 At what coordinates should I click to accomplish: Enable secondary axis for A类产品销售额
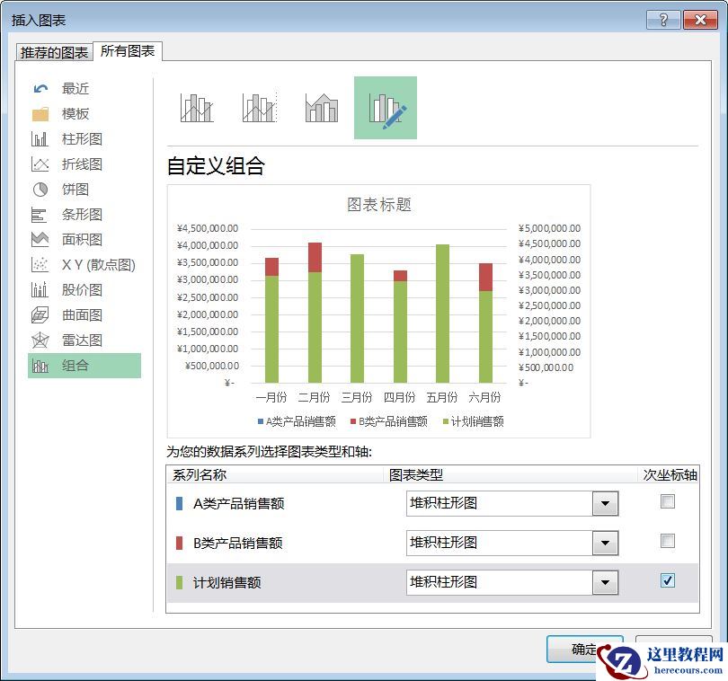tap(667, 502)
